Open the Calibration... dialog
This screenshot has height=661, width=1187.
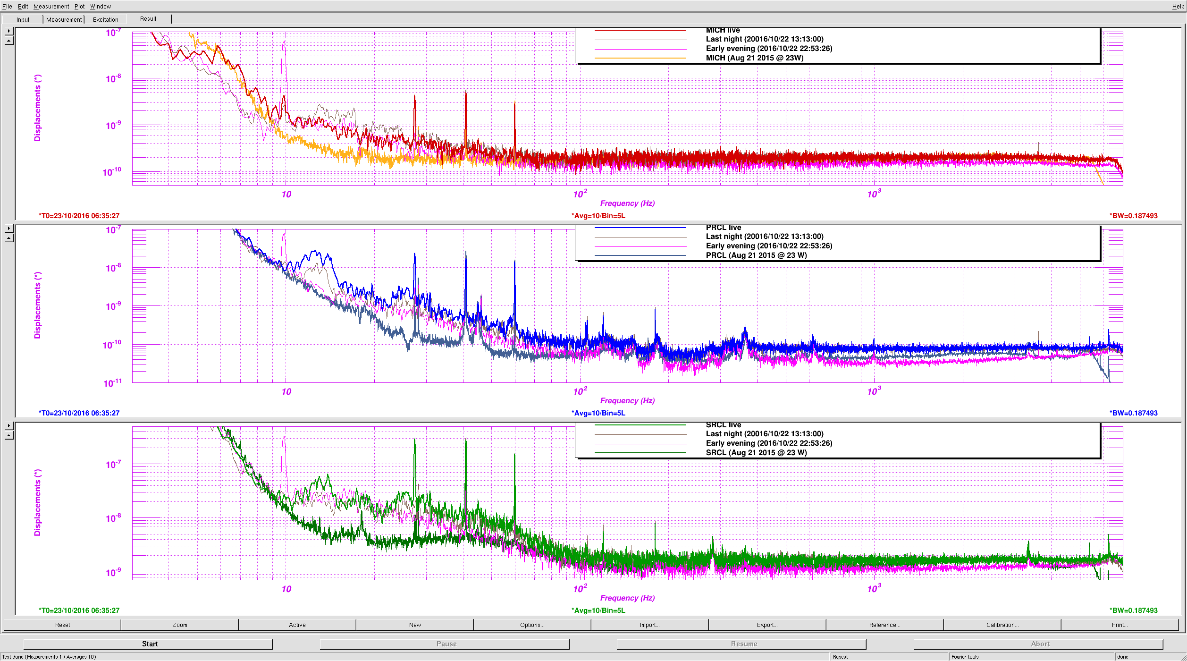coord(1002,625)
